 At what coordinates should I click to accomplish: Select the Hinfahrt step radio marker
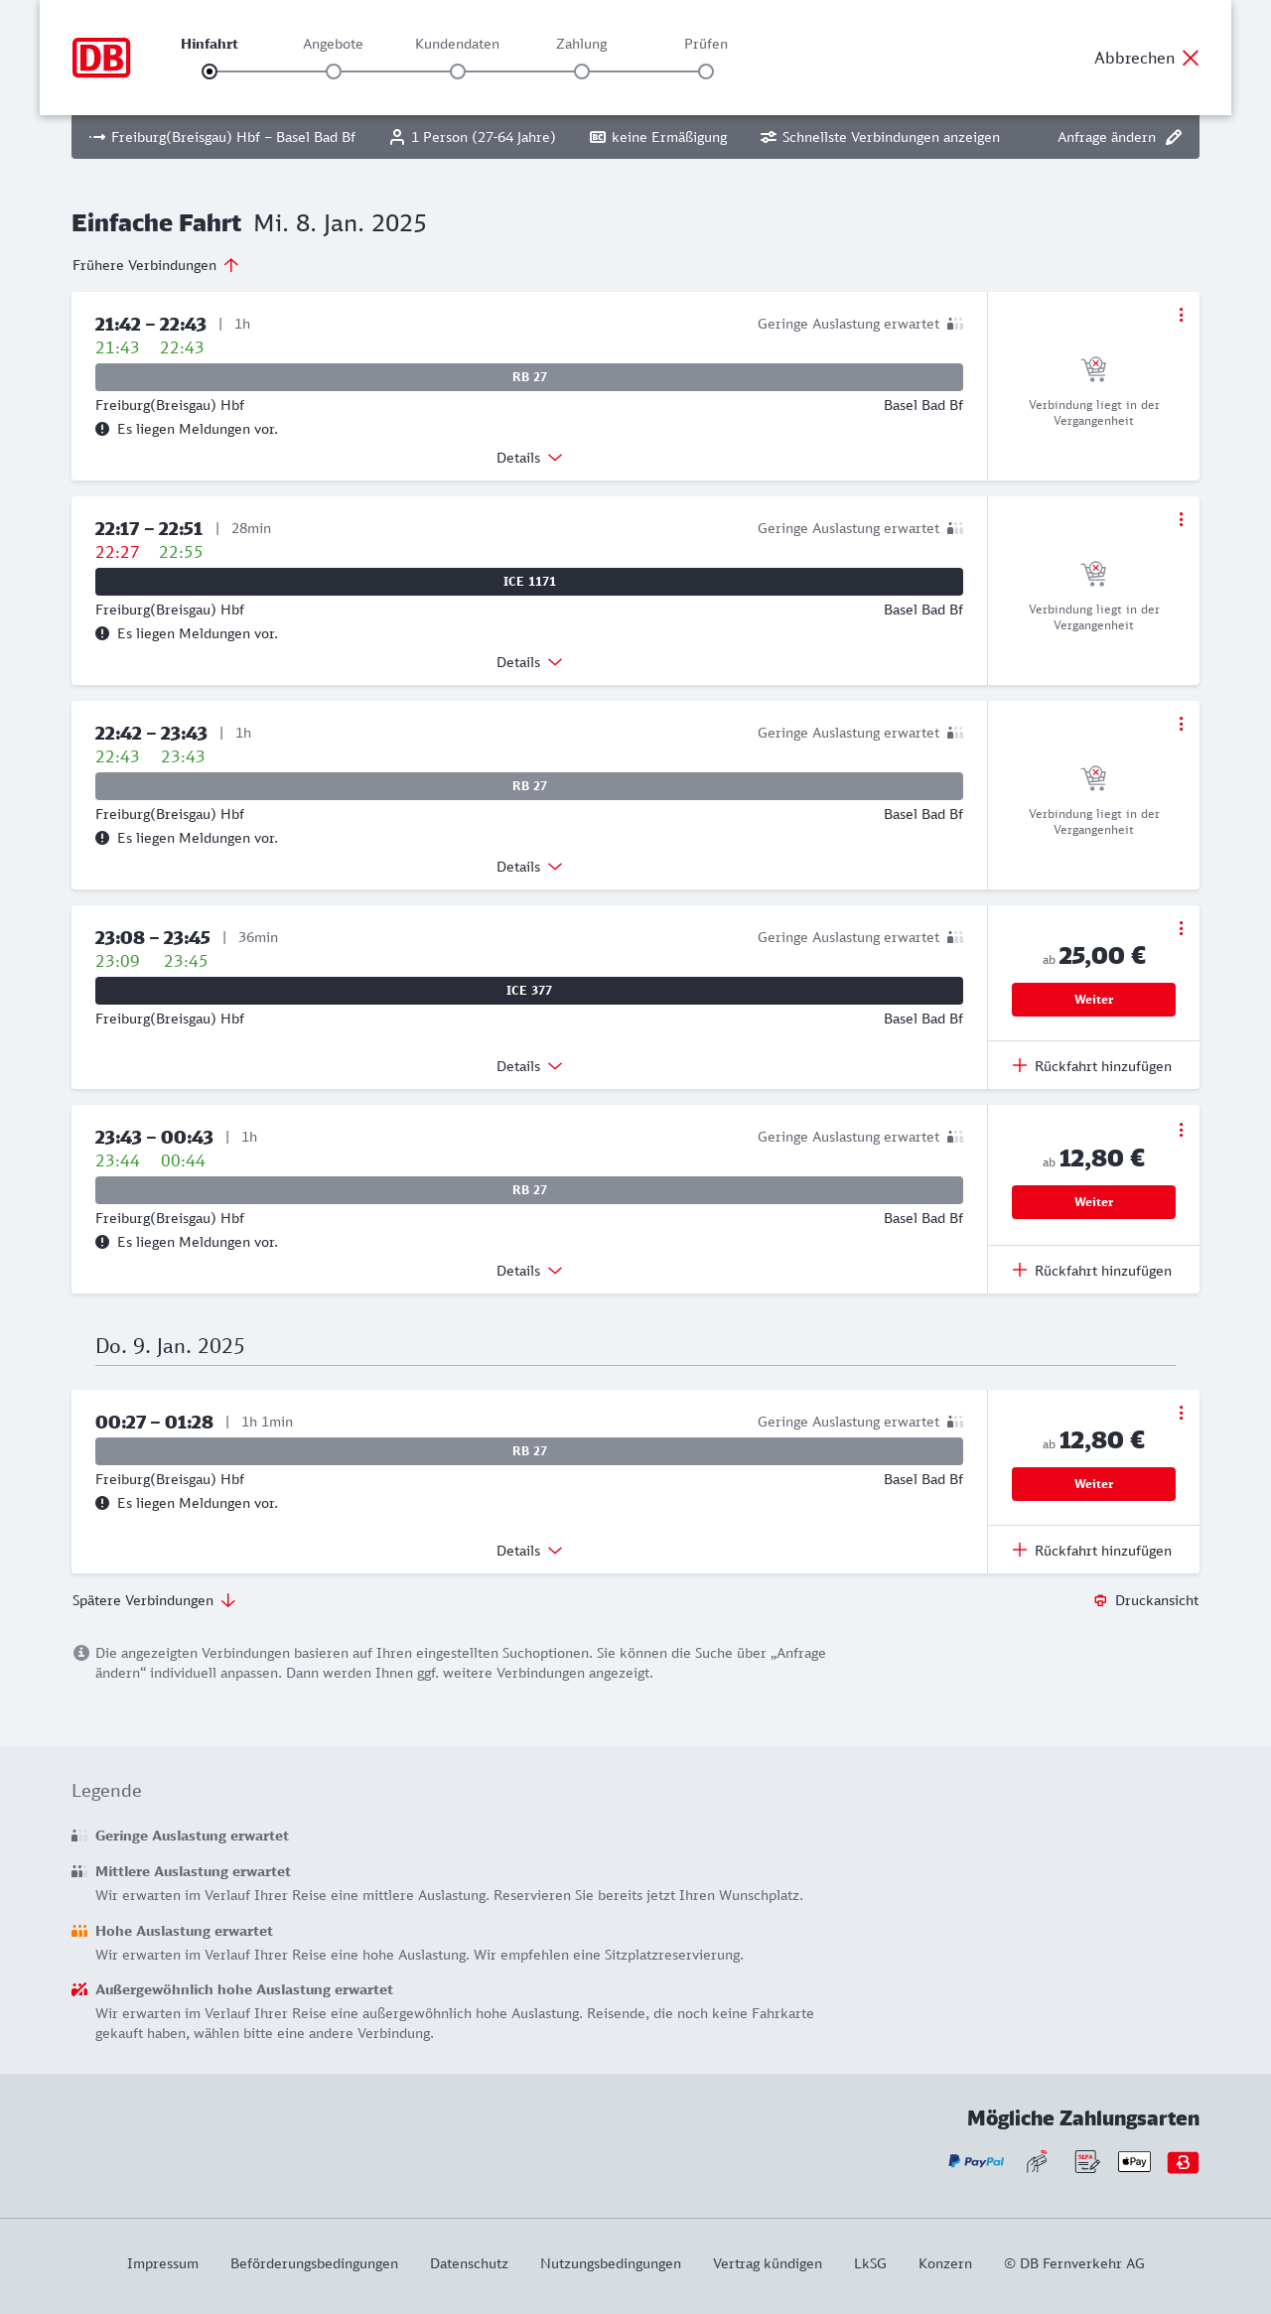(210, 71)
